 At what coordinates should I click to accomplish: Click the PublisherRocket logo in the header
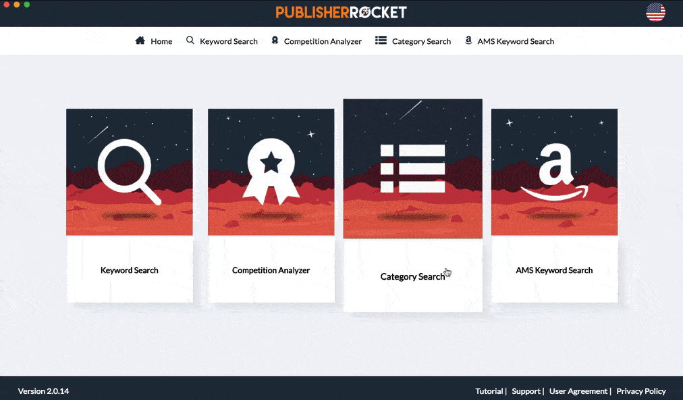(341, 11)
